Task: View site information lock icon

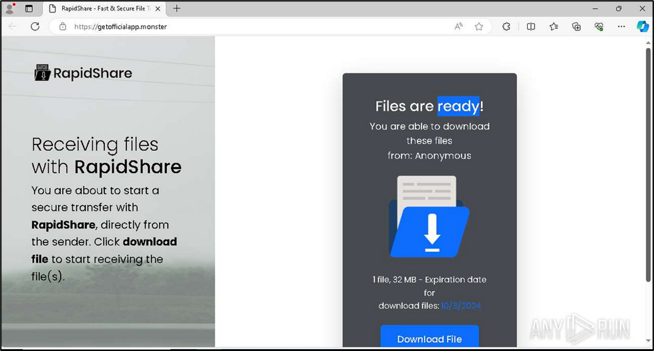Action: (x=63, y=27)
